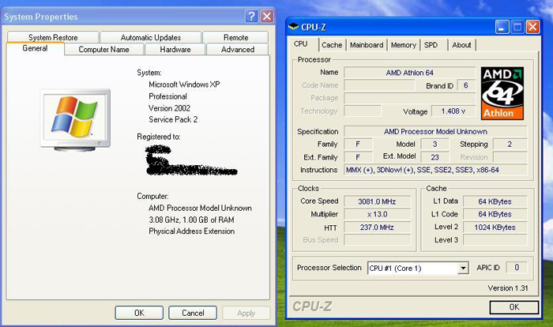The width and height of the screenshot is (553, 327).
Task: Open the Computer Name tab
Action: tap(103, 50)
